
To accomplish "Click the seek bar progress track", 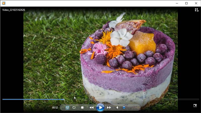I will point(100,99).
